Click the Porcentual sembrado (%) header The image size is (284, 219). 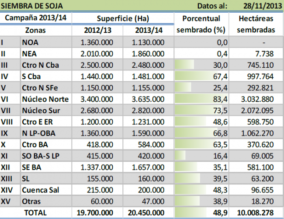[201, 24]
